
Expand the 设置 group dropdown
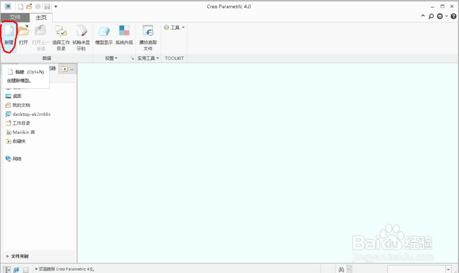[111, 58]
